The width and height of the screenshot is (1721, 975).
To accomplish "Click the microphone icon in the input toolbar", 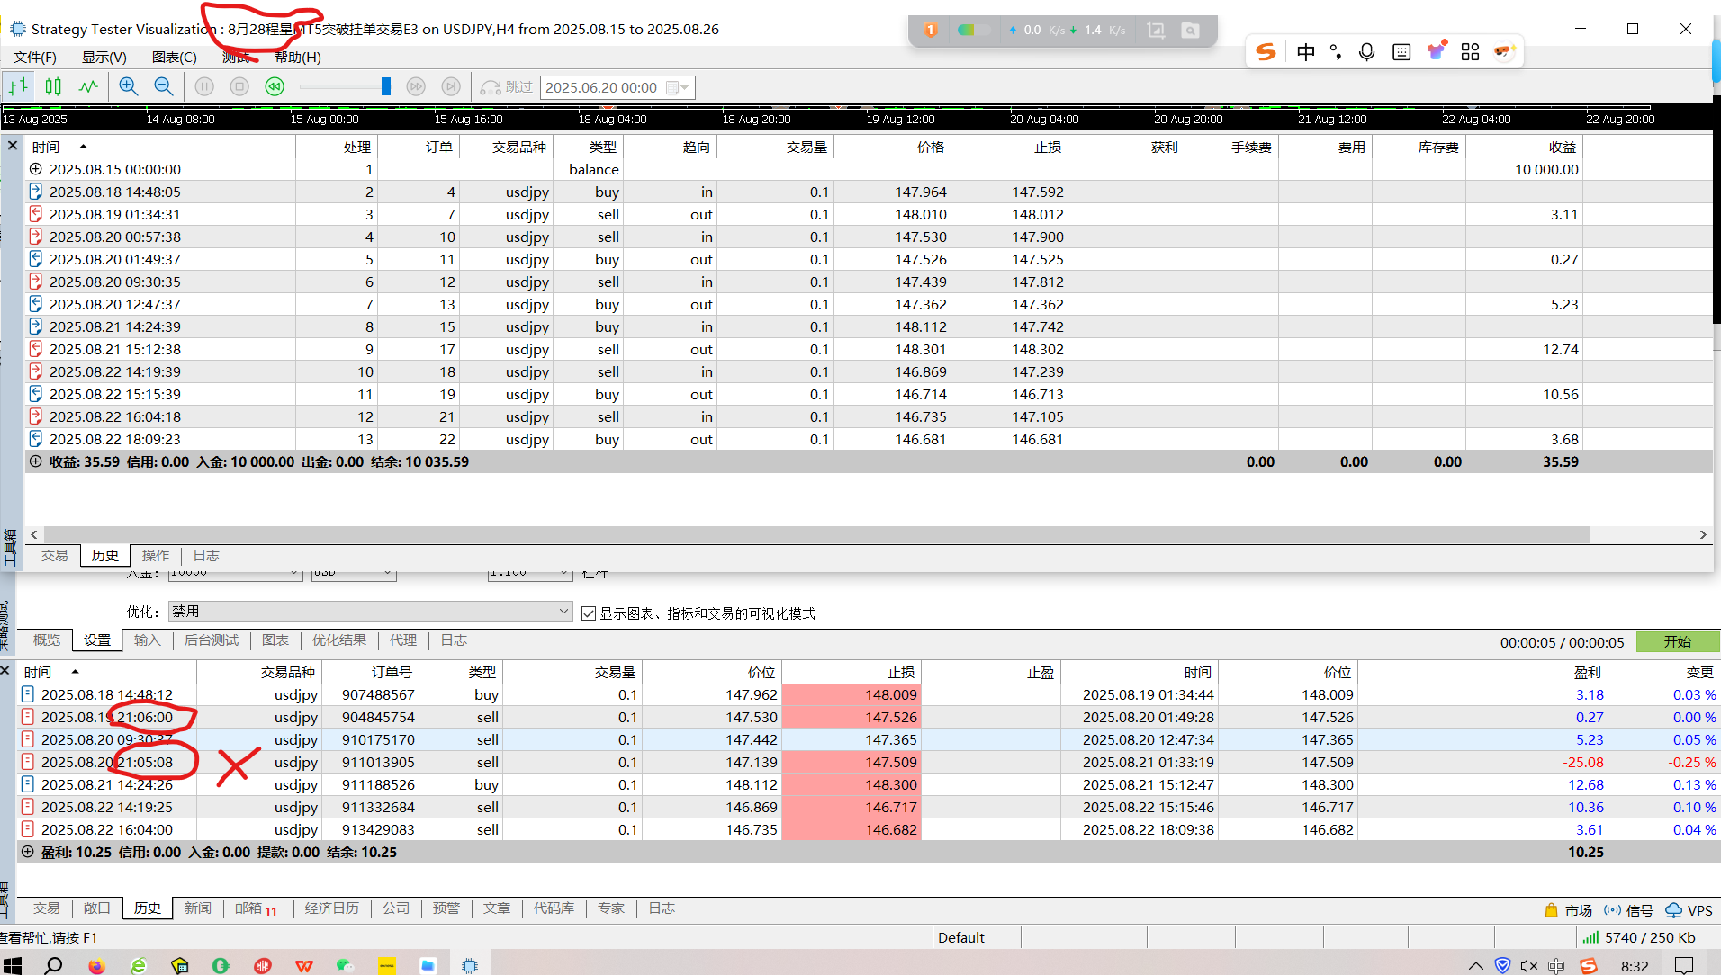I will [x=1366, y=52].
